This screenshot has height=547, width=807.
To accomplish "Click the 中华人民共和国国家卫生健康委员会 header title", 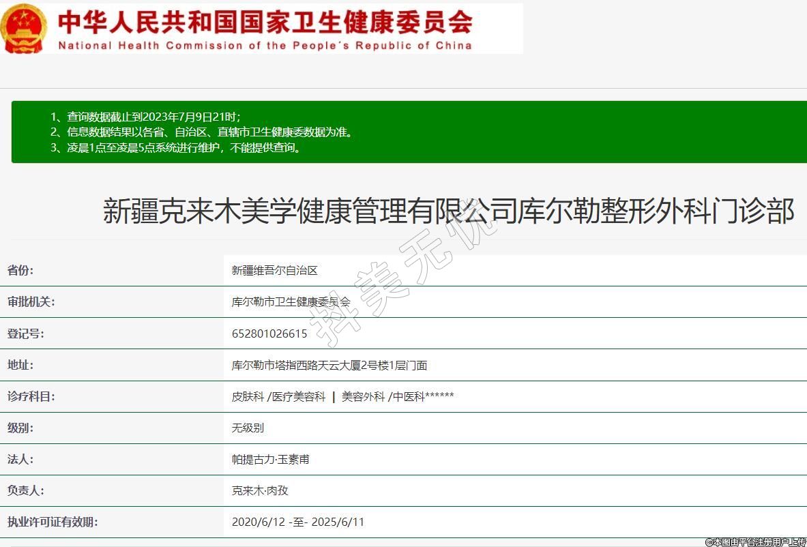I will [x=265, y=22].
